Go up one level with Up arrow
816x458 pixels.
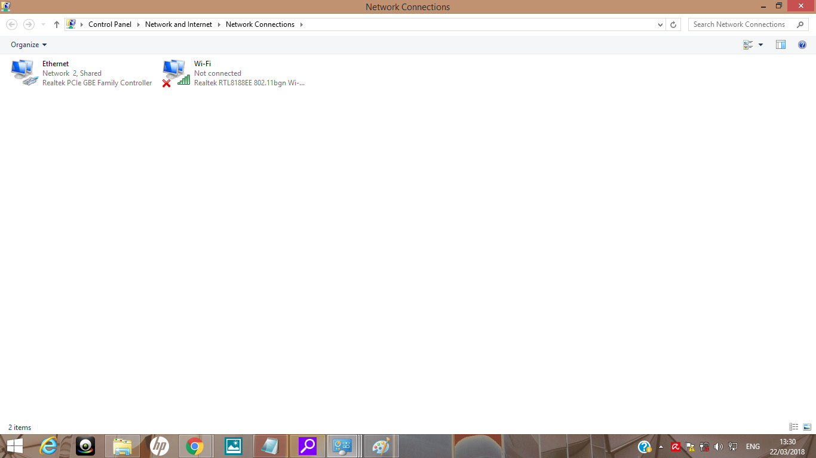(57, 24)
